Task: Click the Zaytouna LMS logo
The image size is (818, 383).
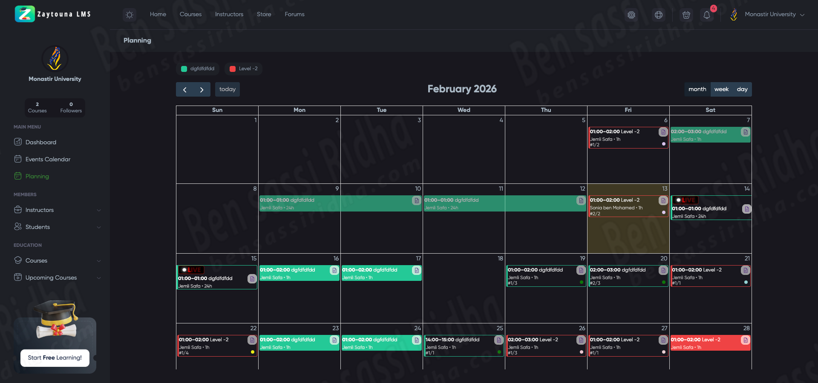Action: (53, 14)
